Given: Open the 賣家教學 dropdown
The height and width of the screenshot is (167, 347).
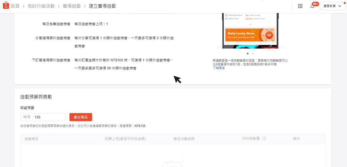Looking at the screenshot, I should click(332, 6).
